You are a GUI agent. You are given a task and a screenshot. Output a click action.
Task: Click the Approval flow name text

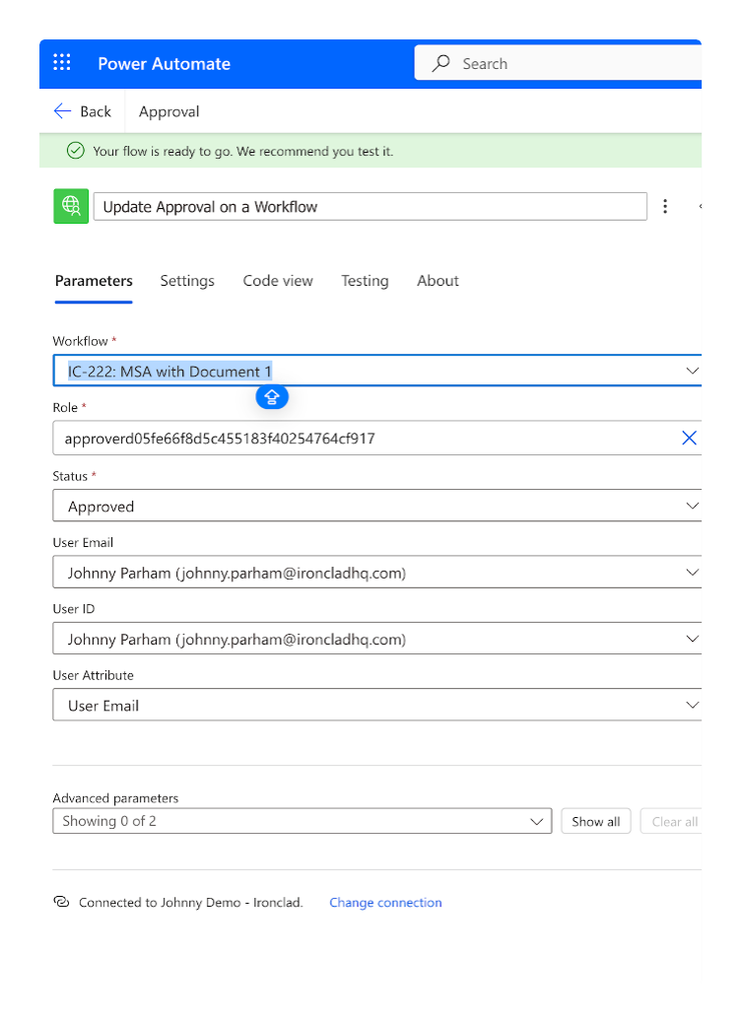click(x=168, y=111)
